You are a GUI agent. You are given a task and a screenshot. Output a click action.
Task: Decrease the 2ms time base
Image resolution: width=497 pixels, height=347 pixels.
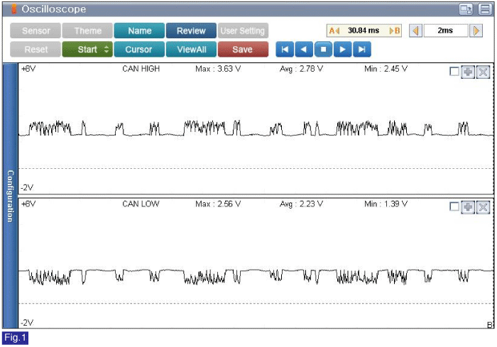coord(415,31)
